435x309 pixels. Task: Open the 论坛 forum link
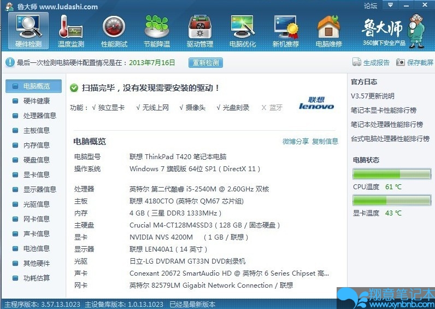point(371,6)
